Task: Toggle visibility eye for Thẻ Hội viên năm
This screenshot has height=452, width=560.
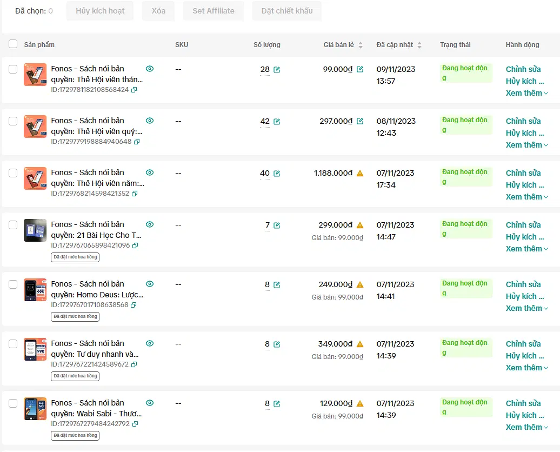Action: 150,172
